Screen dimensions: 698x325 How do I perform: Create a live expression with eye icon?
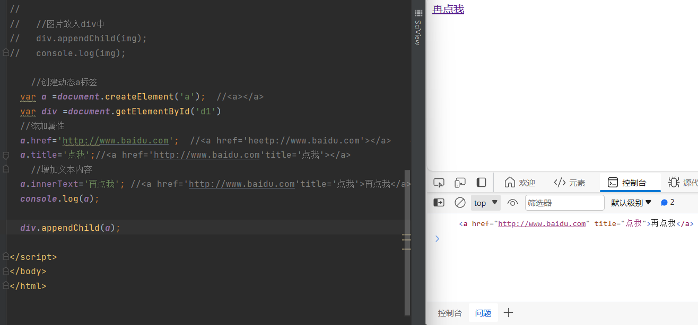(x=512, y=203)
